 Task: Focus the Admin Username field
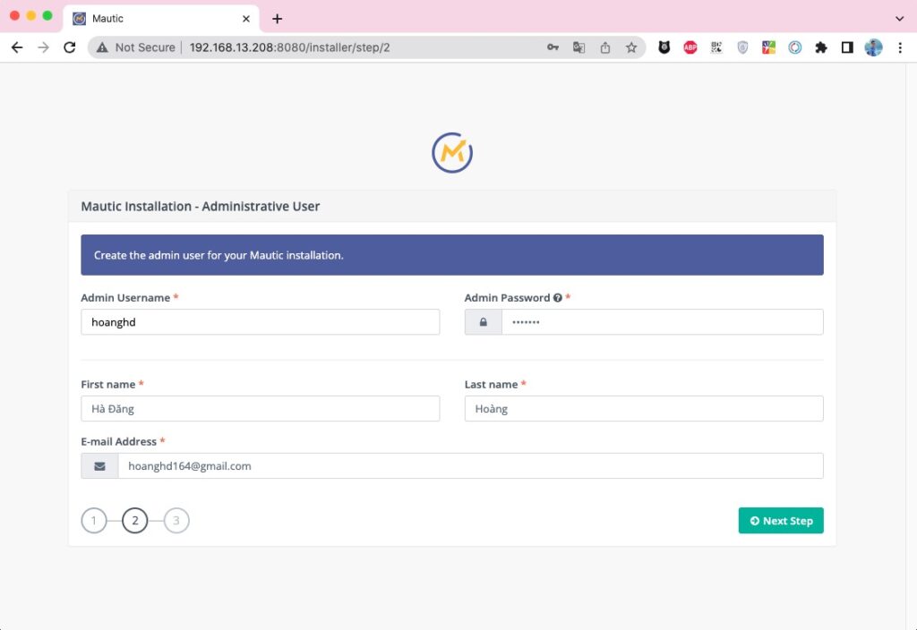261,322
